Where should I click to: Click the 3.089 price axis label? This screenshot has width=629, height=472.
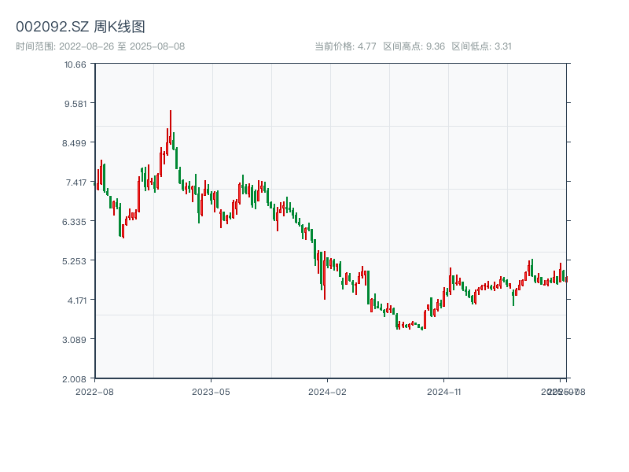[75, 339]
